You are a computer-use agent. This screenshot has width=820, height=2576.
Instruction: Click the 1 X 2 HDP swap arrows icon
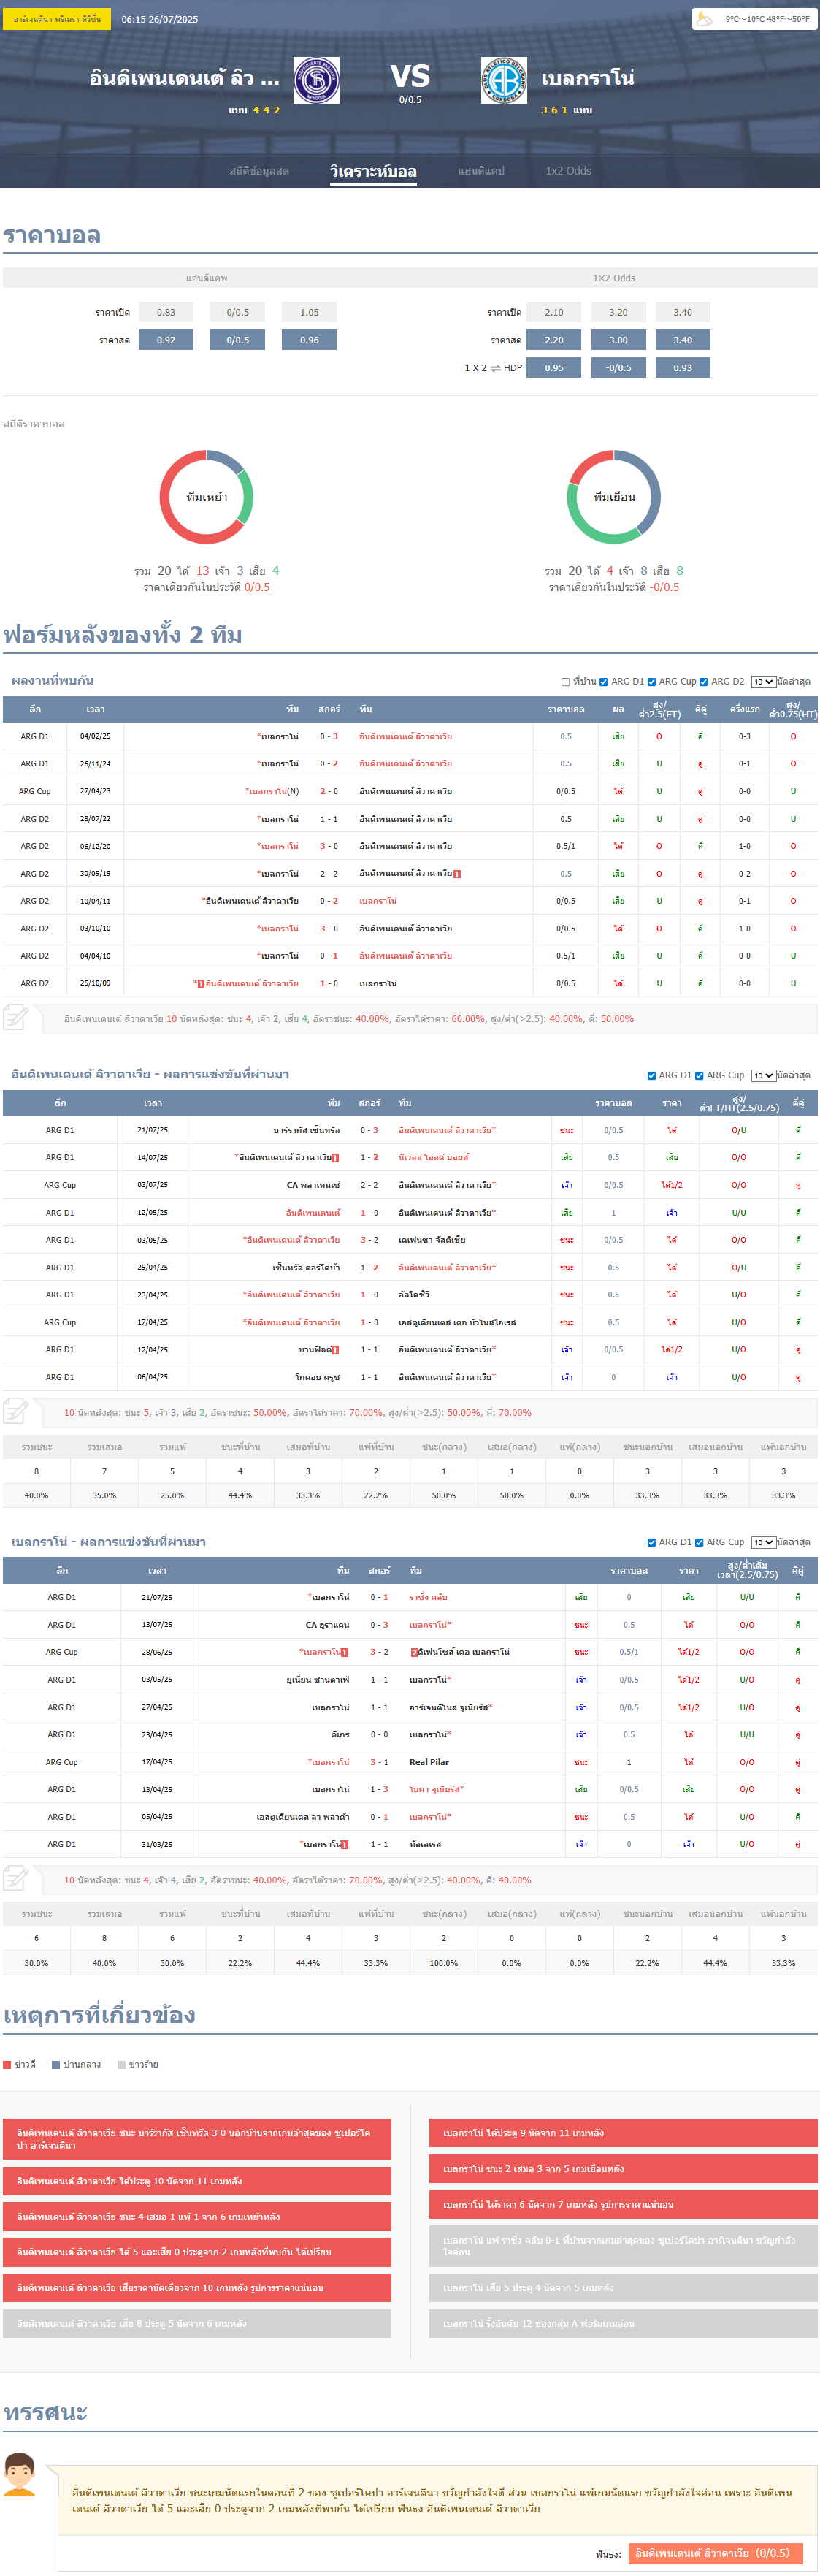pyautogui.click(x=495, y=368)
